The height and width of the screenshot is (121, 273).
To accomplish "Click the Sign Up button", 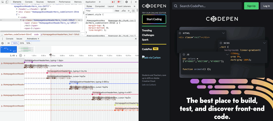I will coord(251,6).
